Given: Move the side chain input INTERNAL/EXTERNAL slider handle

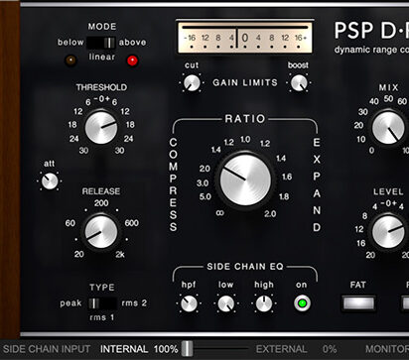Looking at the screenshot, I should pyautogui.click(x=187, y=348).
